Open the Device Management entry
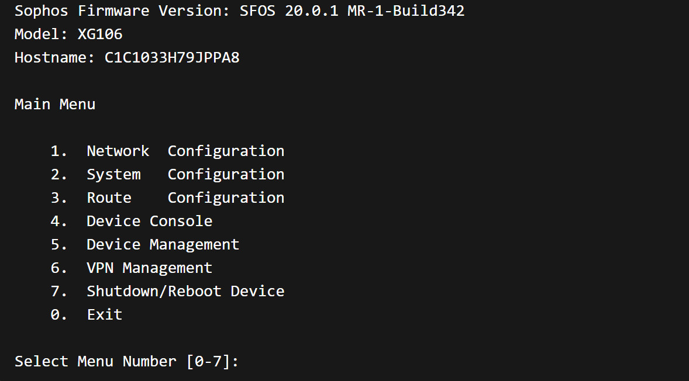This screenshot has height=381, width=689. coord(163,244)
